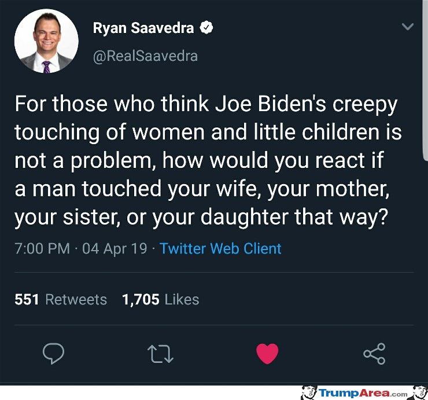The image size is (428, 400).
Task: Open the Ryan Saavedra display name
Action: pos(143,28)
